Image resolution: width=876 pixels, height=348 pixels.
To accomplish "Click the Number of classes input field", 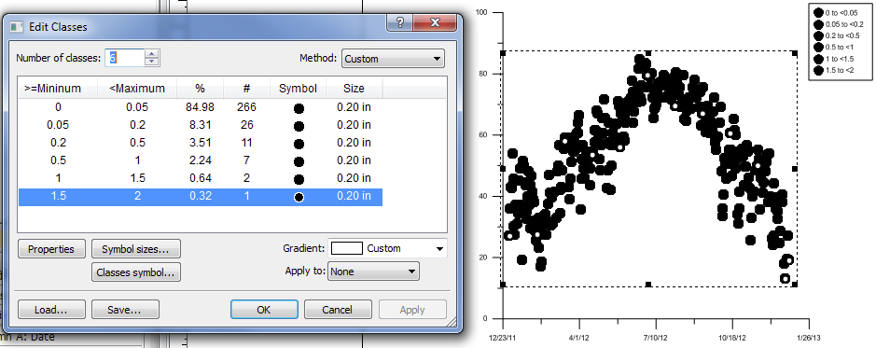I will click(125, 58).
